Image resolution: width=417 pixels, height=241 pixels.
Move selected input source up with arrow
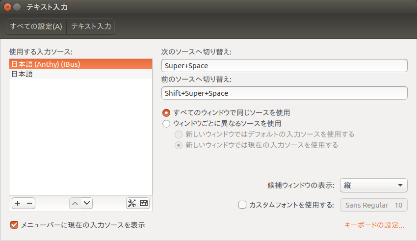click(75, 203)
